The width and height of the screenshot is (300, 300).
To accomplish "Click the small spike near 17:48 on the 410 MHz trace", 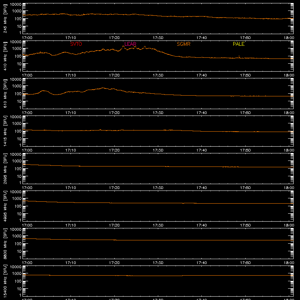I will pos(239,56).
